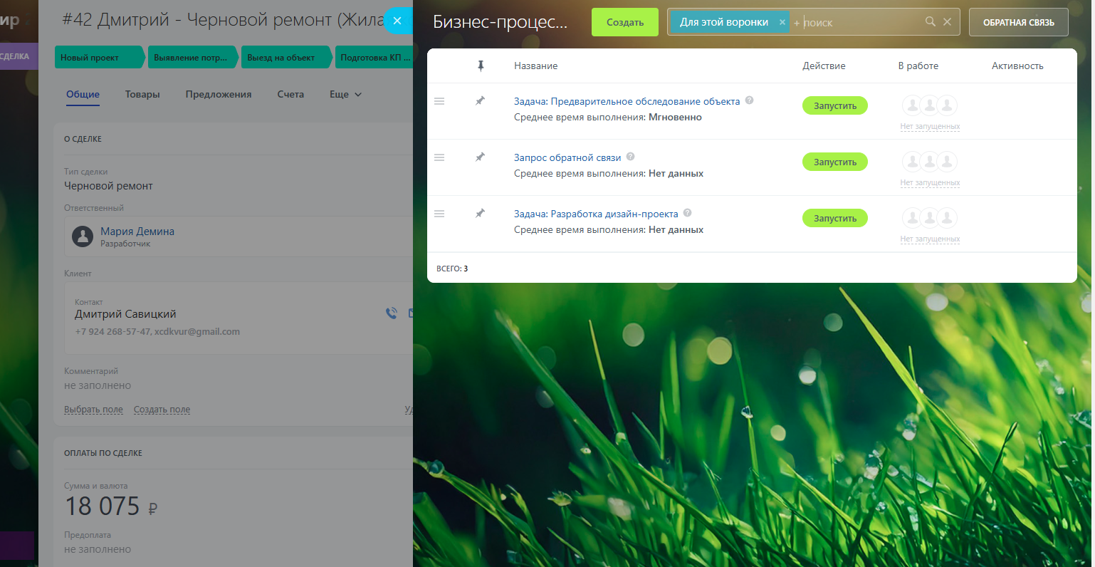
Task: Click Мария Демина's avatar icon
Action: (83, 236)
